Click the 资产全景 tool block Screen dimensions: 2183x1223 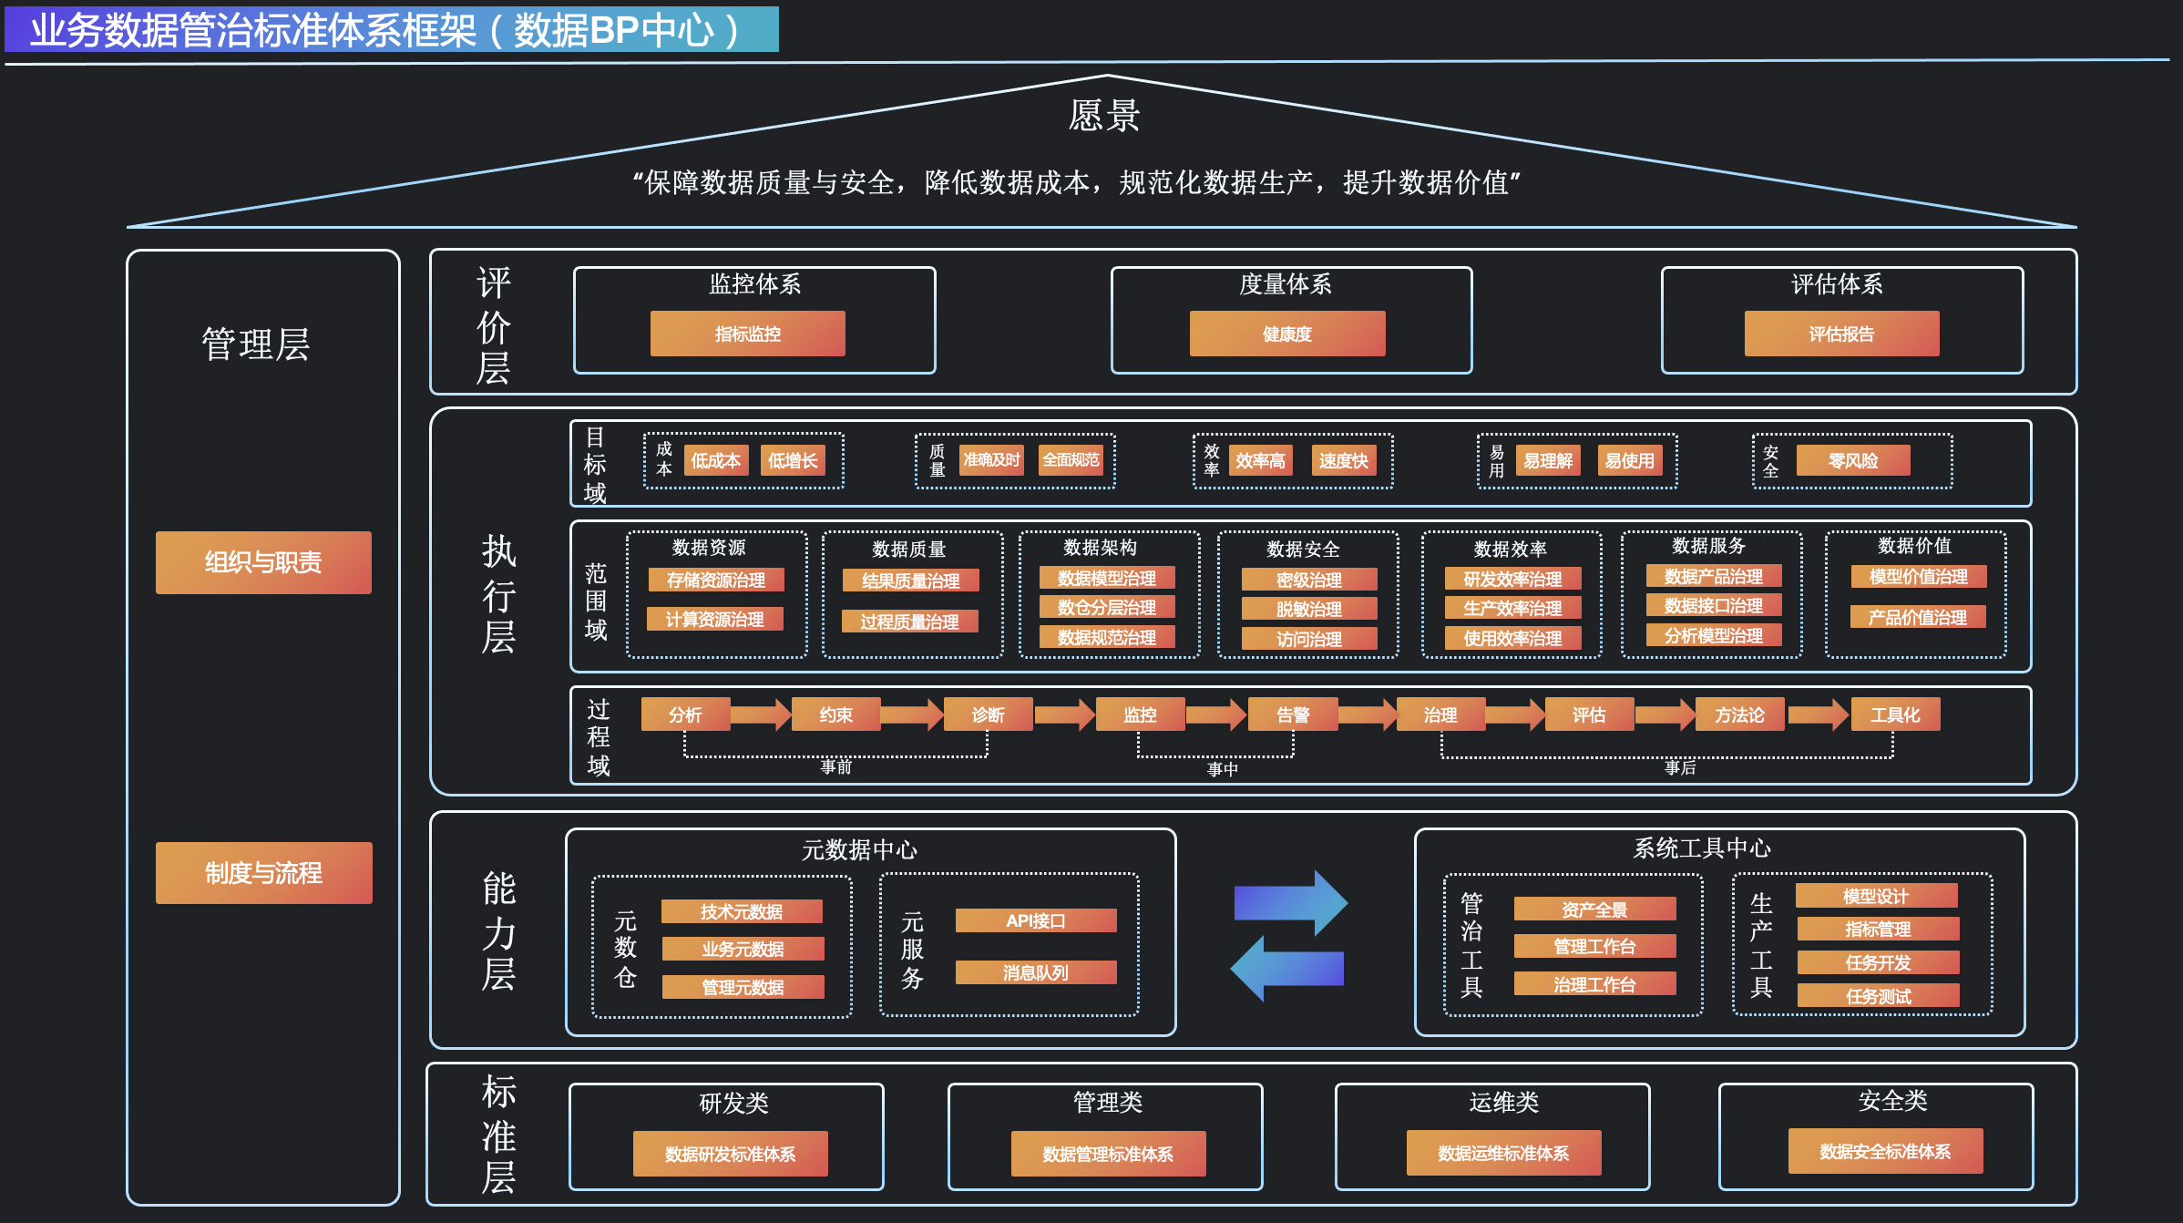[x=1594, y=909]
